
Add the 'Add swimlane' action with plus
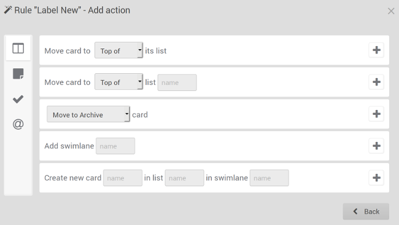click(376, 146)
